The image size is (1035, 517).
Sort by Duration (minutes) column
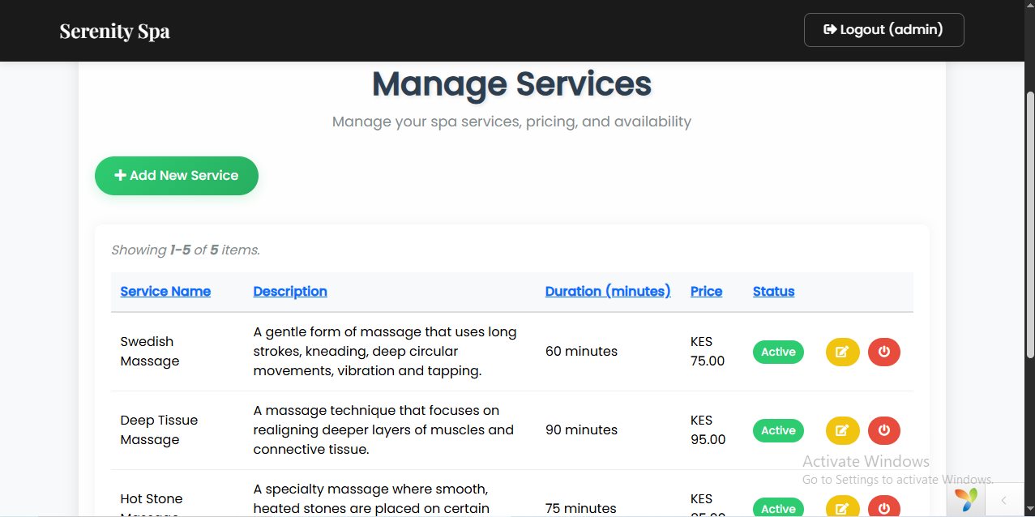[x=608, y=292]
